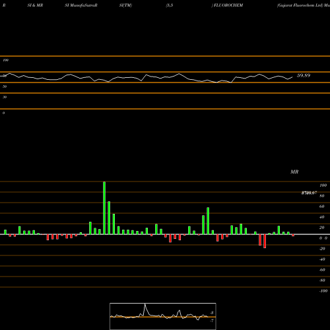Click the -20 label on MR axis

(x=322, y=249)
